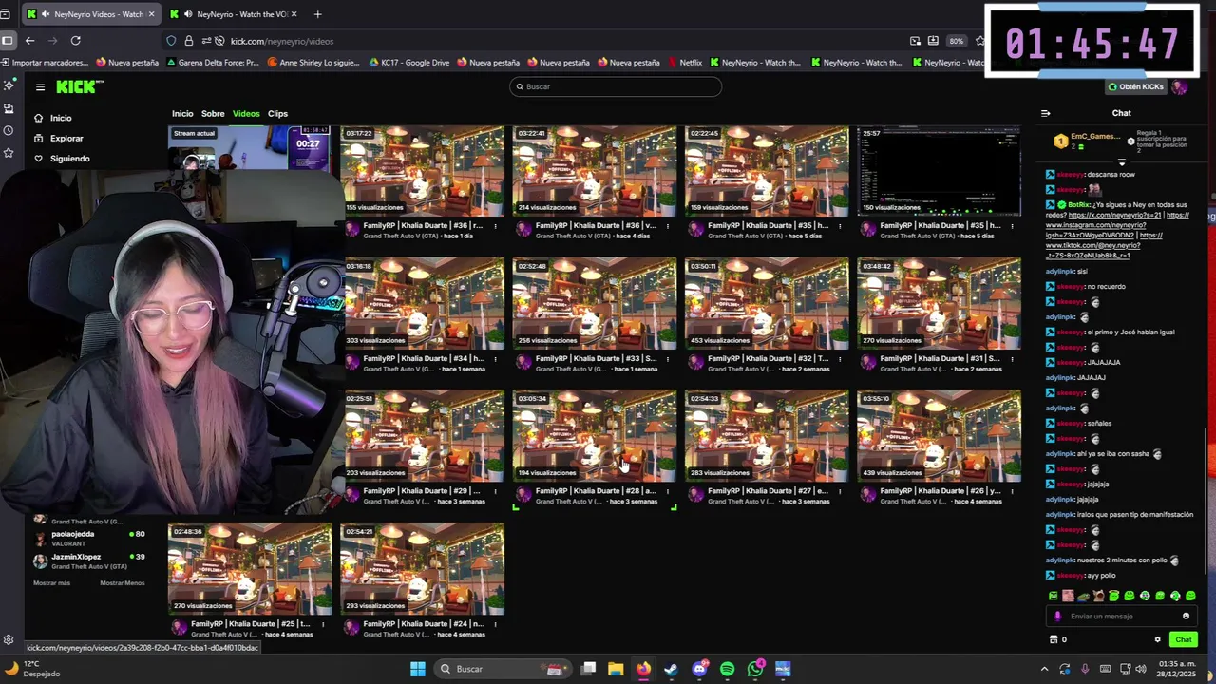This screenshot has height=684, width=1216.
Task: Open the Inicio channel tab
Action: (x=182, y=114)
